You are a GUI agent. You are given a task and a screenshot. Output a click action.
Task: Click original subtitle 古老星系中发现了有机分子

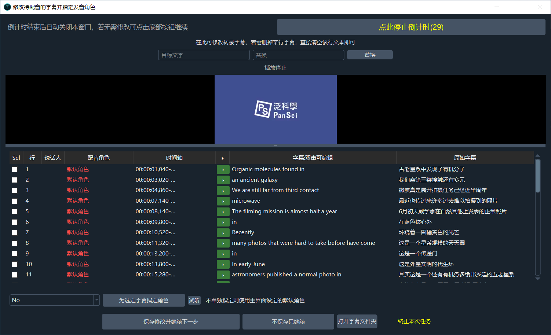[432, 169]
